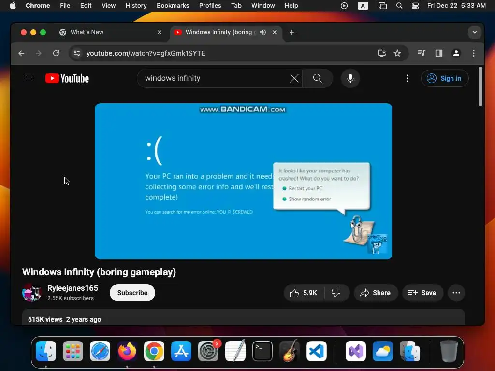
Task: Switch to the What's New tab
Action: (111, 32)
